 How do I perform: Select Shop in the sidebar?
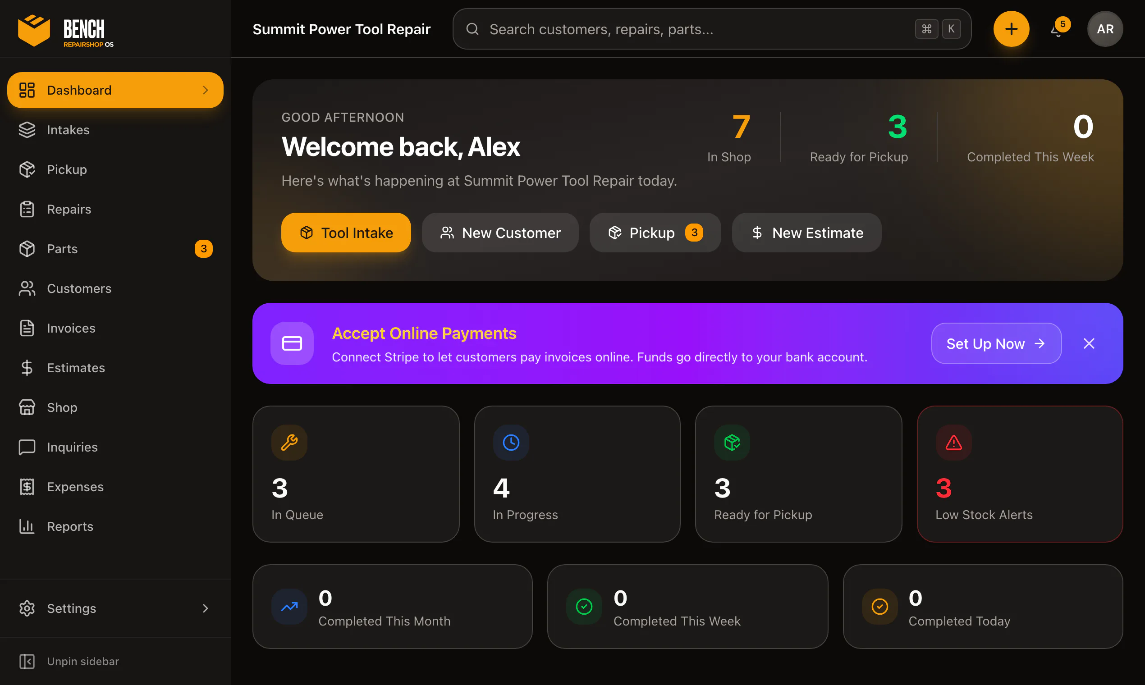tap(115, 407)
